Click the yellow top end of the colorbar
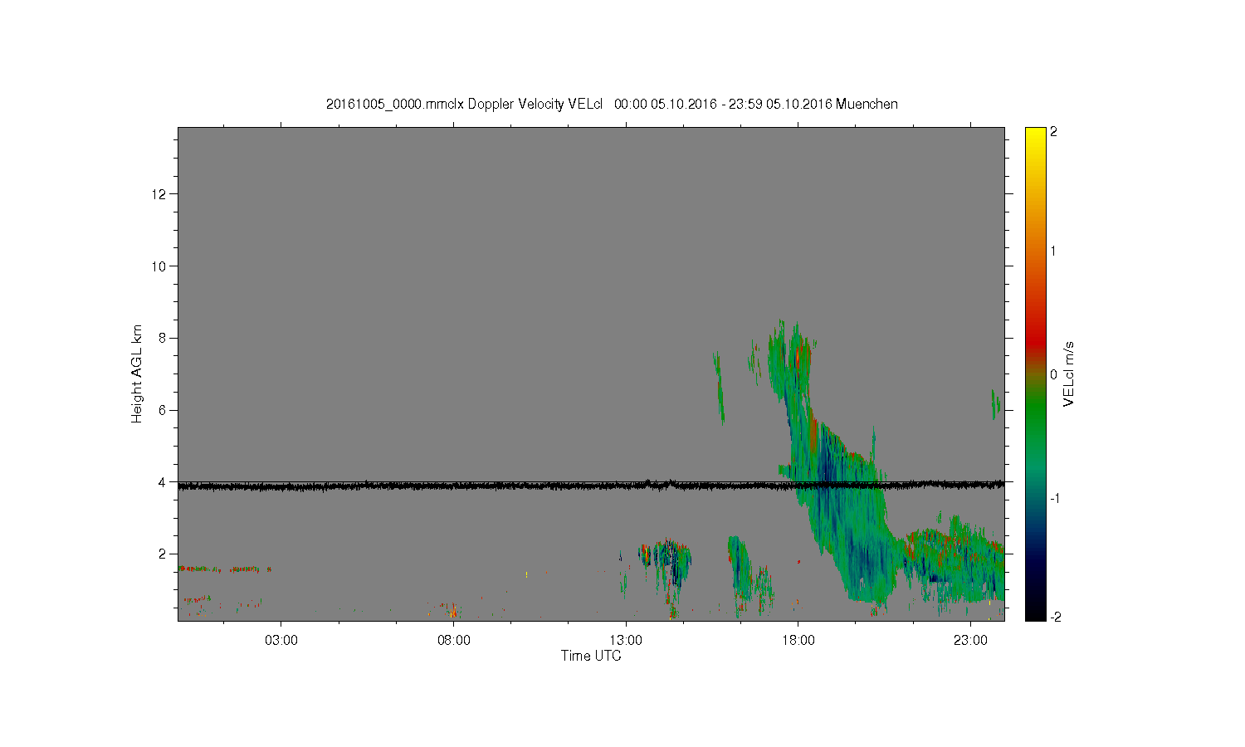Image resolution: width=1245 pixels, height=747 pixels. pyautogui.click(x=1035, y=133)
